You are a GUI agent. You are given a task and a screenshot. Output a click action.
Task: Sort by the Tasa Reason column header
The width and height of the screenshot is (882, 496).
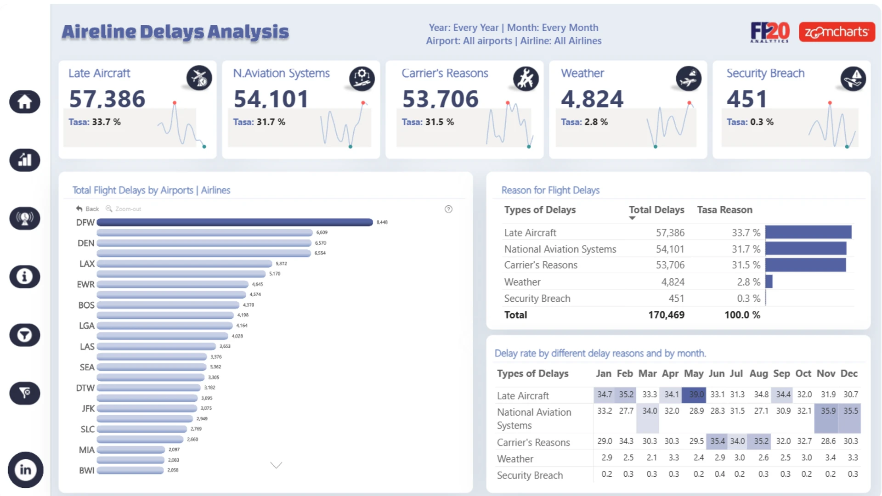pyautogui.click(x=724, y=210)
